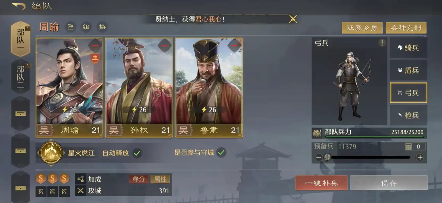The width and height of the screenshot is (442, 203).
Task: Click the 一键补兵 button
Action: (321, 183)
